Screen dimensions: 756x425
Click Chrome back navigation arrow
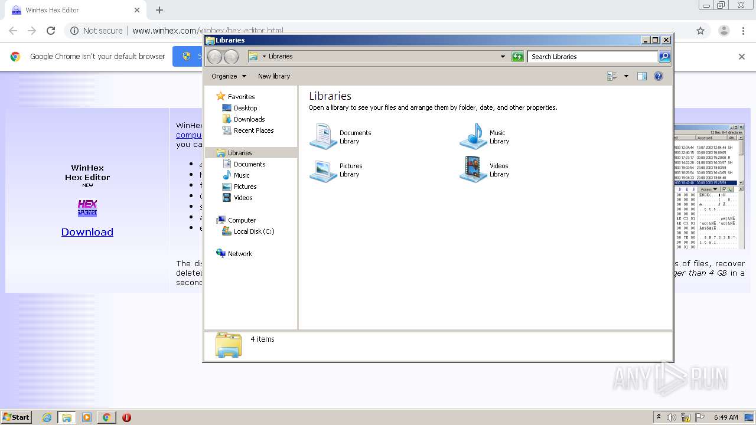pos(13,31)
